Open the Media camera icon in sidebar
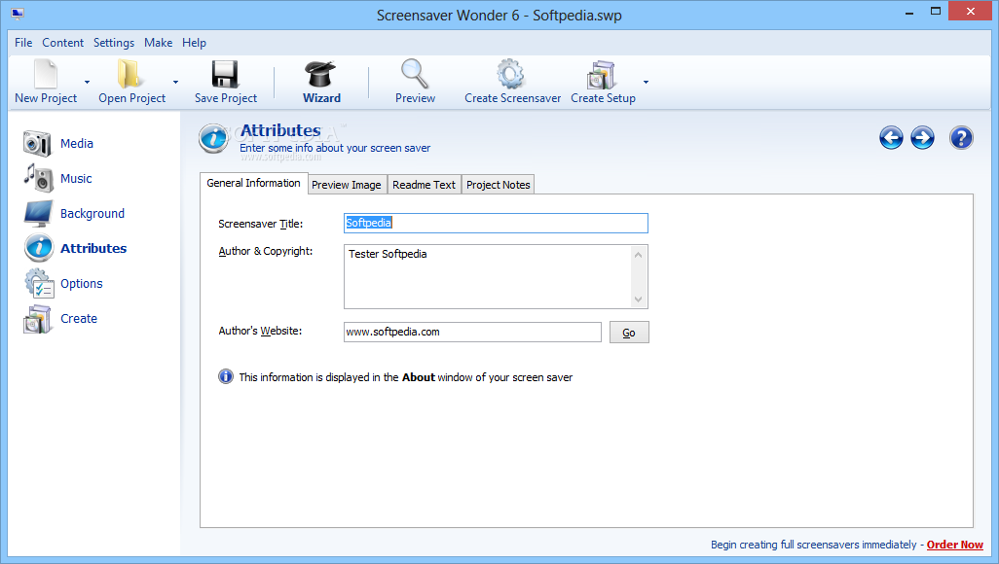 coord(37,143)
